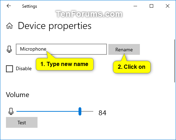Viewport: 176px width, 140px height.
Task: Click microphone icon beside device name field
Action: coord(9,49)
